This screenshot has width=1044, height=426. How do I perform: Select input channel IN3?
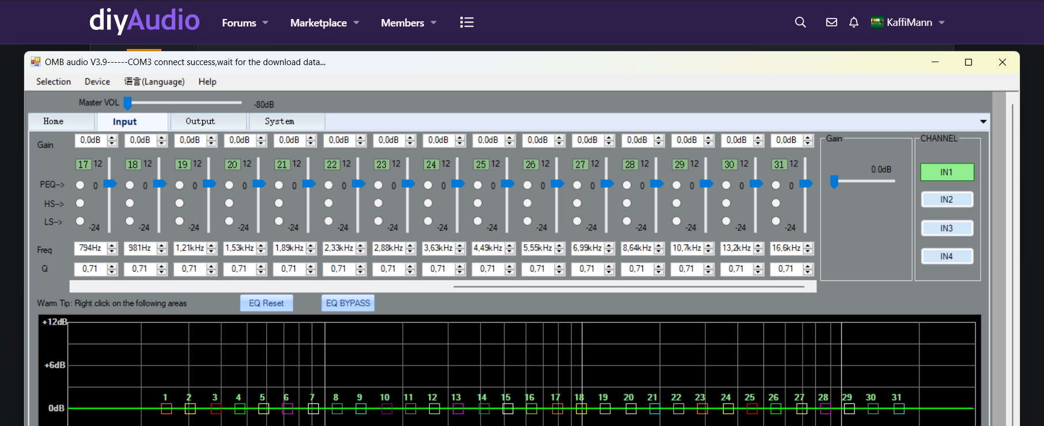947,228
